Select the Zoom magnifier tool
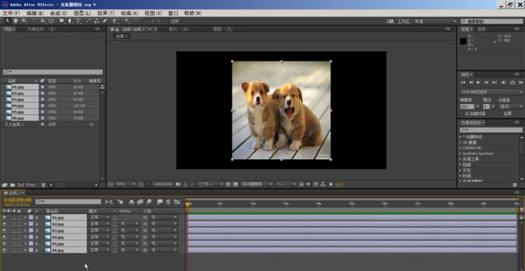Viewport: 525px width, 271px height. (24, 21)
